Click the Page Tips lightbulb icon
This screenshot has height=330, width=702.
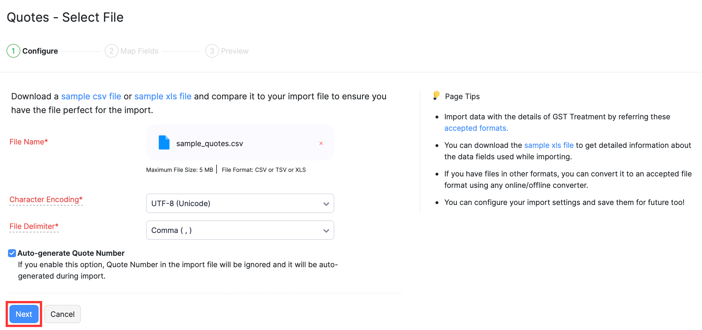click(436, 95)
